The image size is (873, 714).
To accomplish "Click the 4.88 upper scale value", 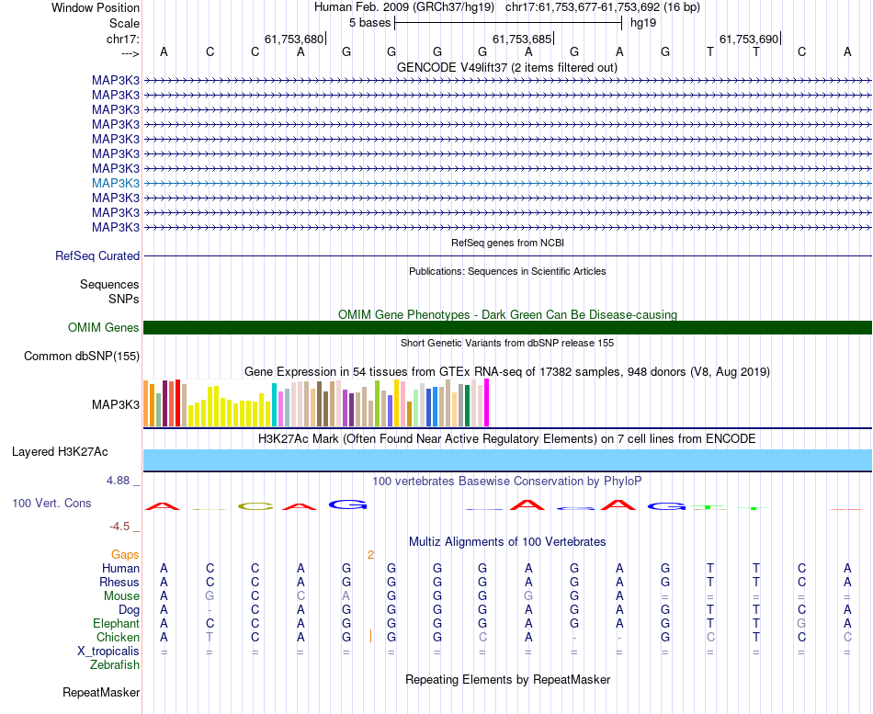I will point(119,480).
